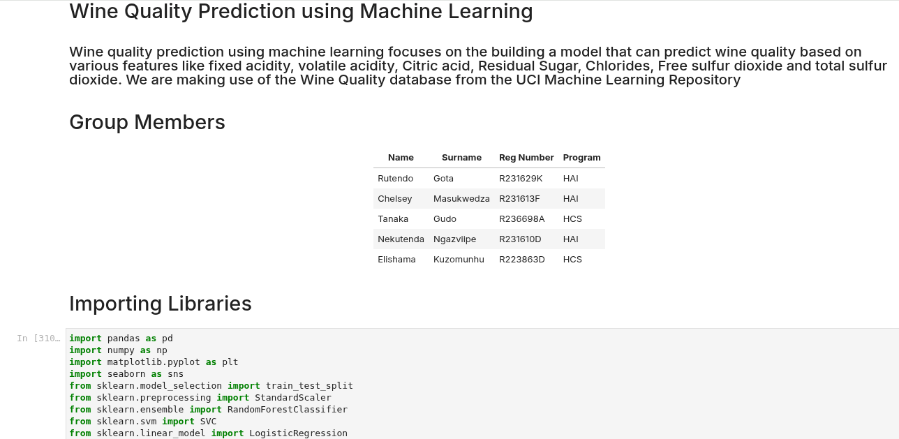Click the wine quality description paragraph
Image resolution: width=899 pixels, height=439 pixels.
(478, 66)
